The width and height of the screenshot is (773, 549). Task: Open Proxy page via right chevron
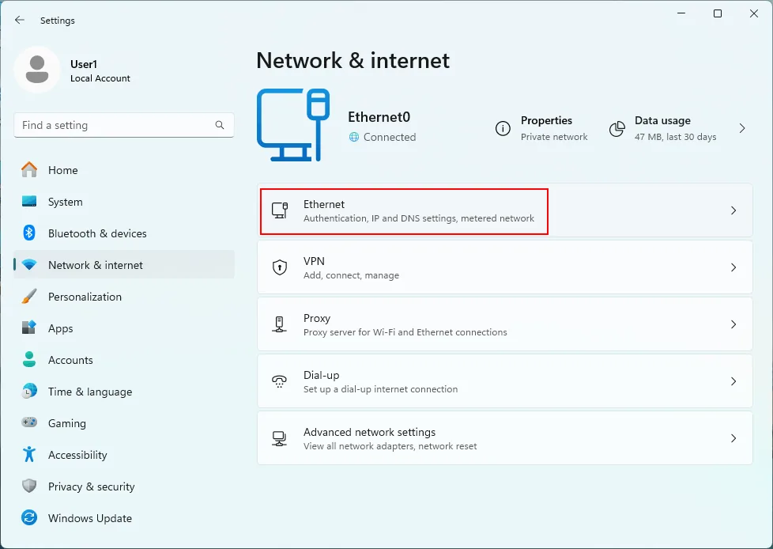pyautogui.click(x=733, y=324)
